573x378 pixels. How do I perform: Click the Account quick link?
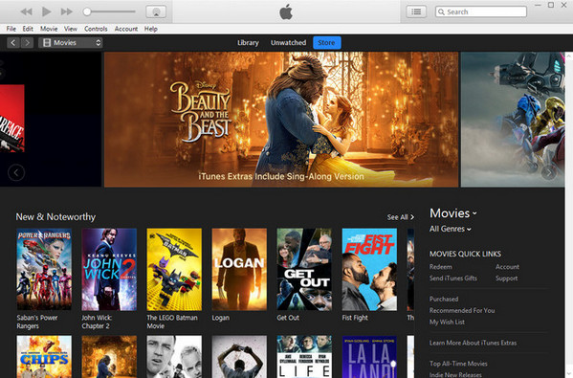pos(507,267)
